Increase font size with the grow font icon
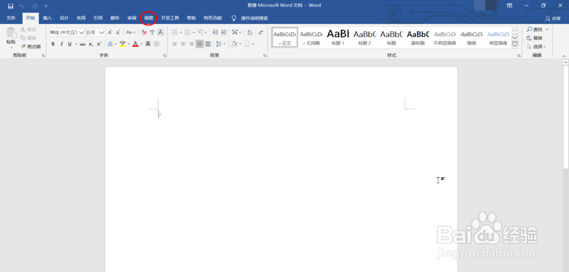This screenshot has height=272, width=569. [x=110, y=32]
